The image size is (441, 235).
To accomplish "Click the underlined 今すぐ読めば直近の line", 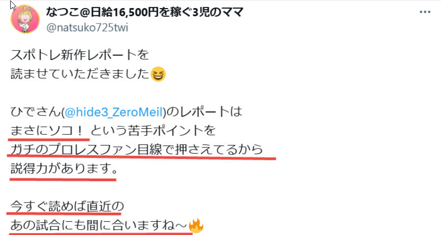I will (67, 207).
